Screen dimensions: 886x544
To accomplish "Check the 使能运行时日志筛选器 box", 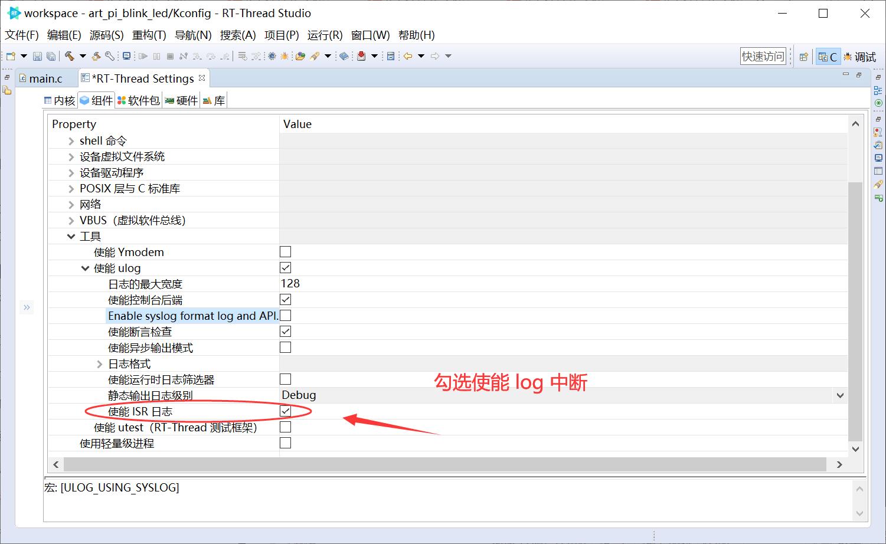I will [286, 379].
